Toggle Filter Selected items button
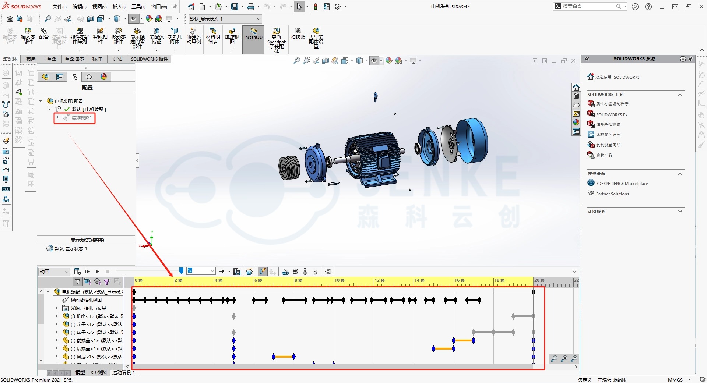 (x=107, y=281)
